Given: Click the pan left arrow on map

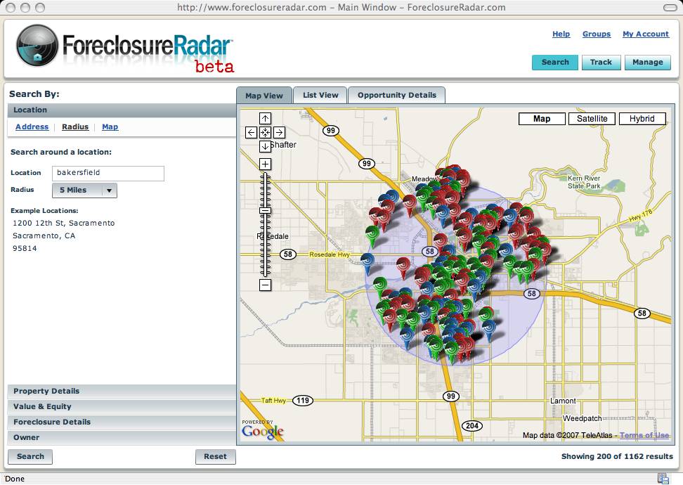Looking at the screenshot, I should coord(251,132).
